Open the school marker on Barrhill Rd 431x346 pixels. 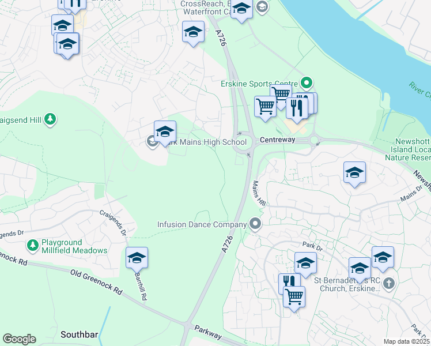click(137, 260)
